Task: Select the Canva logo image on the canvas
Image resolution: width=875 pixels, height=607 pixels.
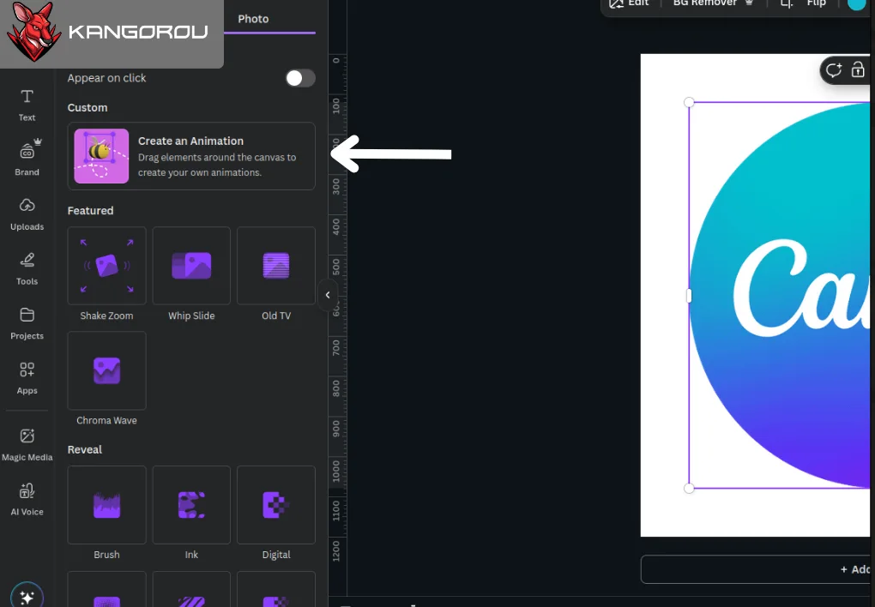Action: click(x=780, y=295)
